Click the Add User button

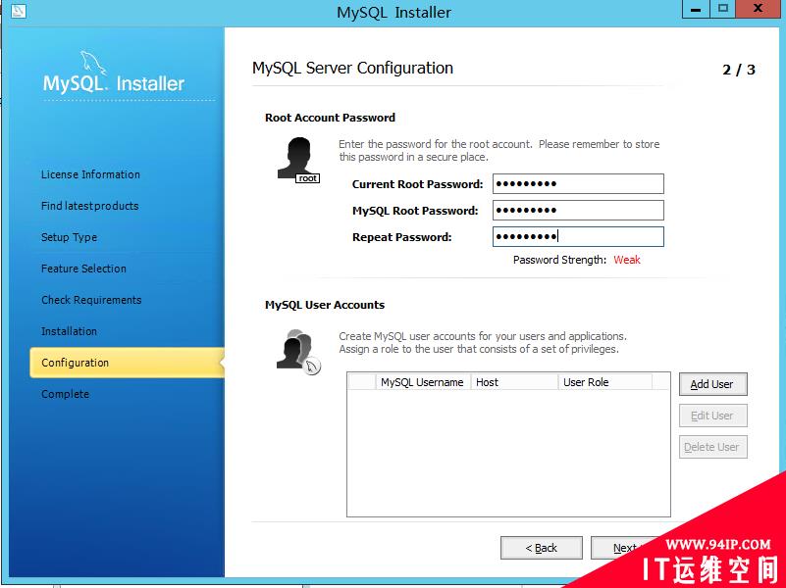[712, 384]
